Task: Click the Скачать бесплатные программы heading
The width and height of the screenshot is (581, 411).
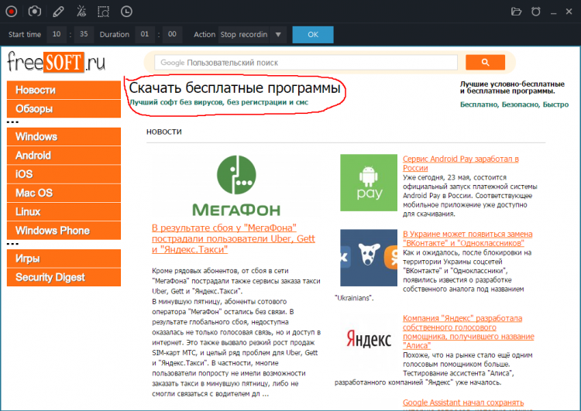Action: (235, 88)
